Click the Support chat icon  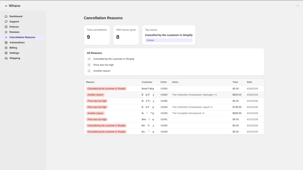tap(6, 22)
